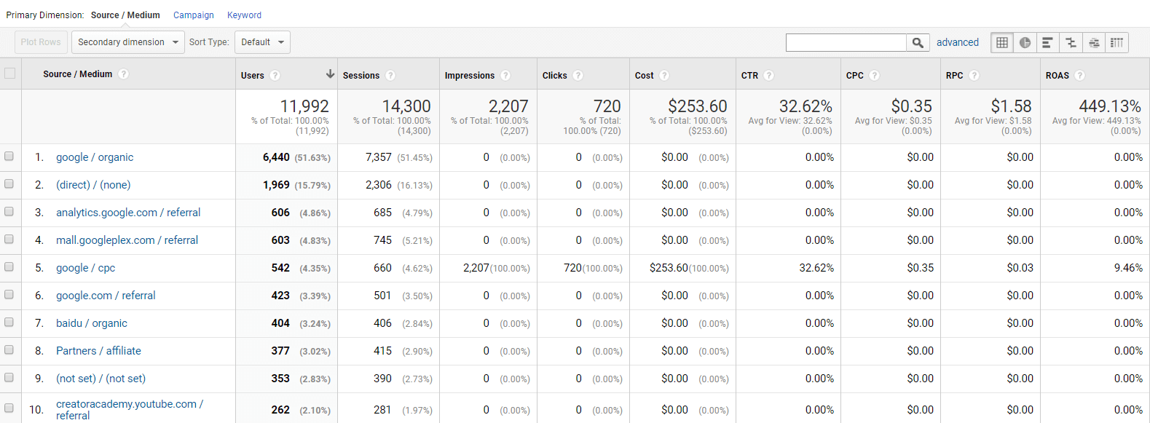Open help icon next to Impressions
Viewport: 1150px width, 423px height.
(505, 75)
